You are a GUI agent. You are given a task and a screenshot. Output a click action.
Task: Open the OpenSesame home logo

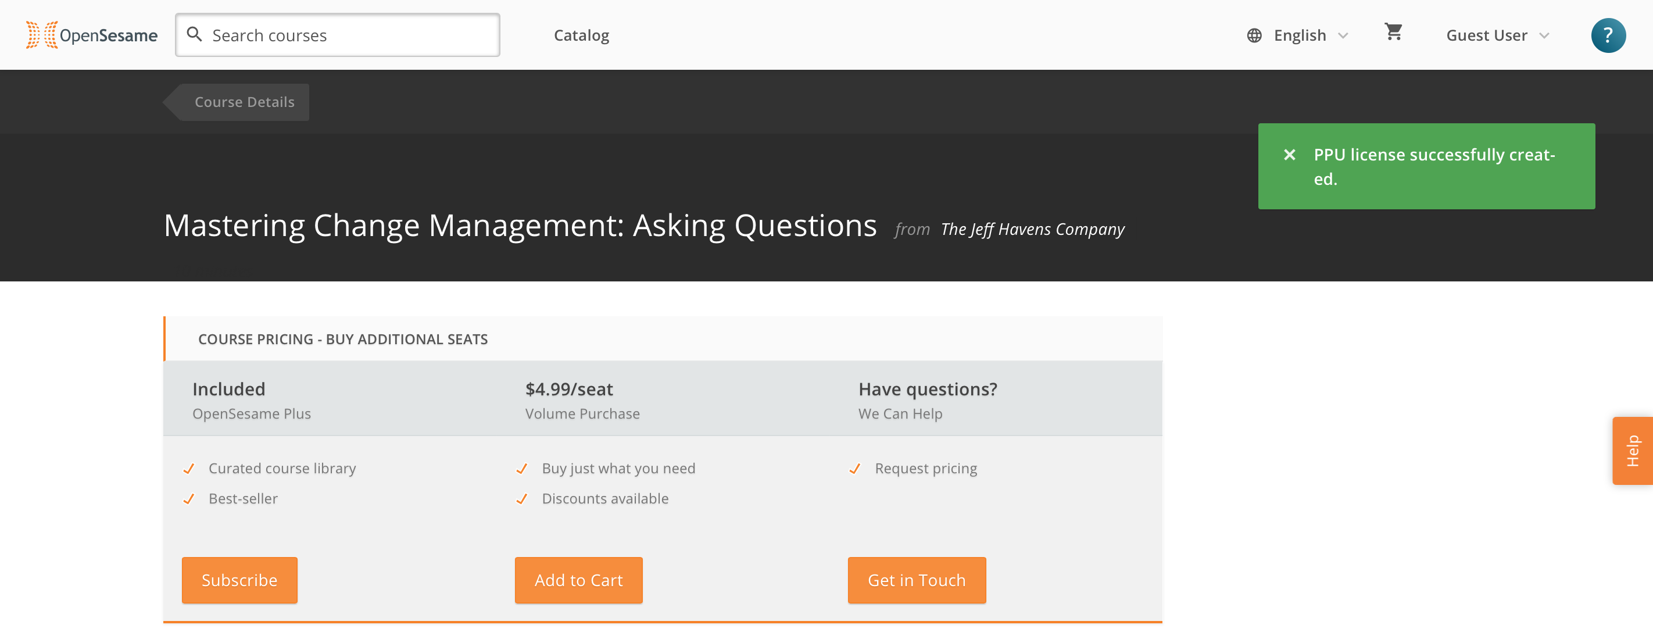92,35
